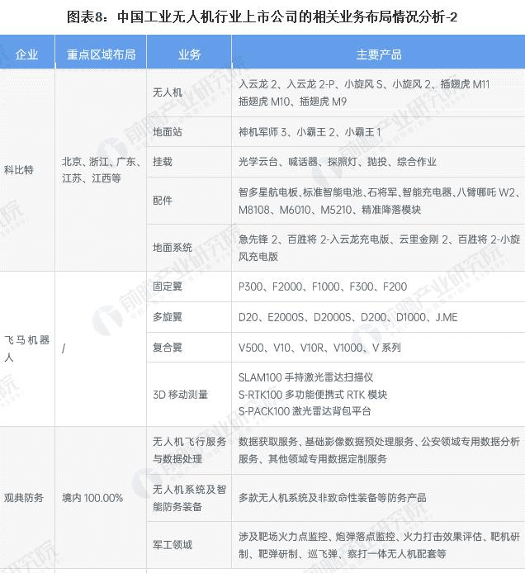Click the 入云龙 2 products cell
The width and height of the screenshot is (525, 578).
click(378, 92)
